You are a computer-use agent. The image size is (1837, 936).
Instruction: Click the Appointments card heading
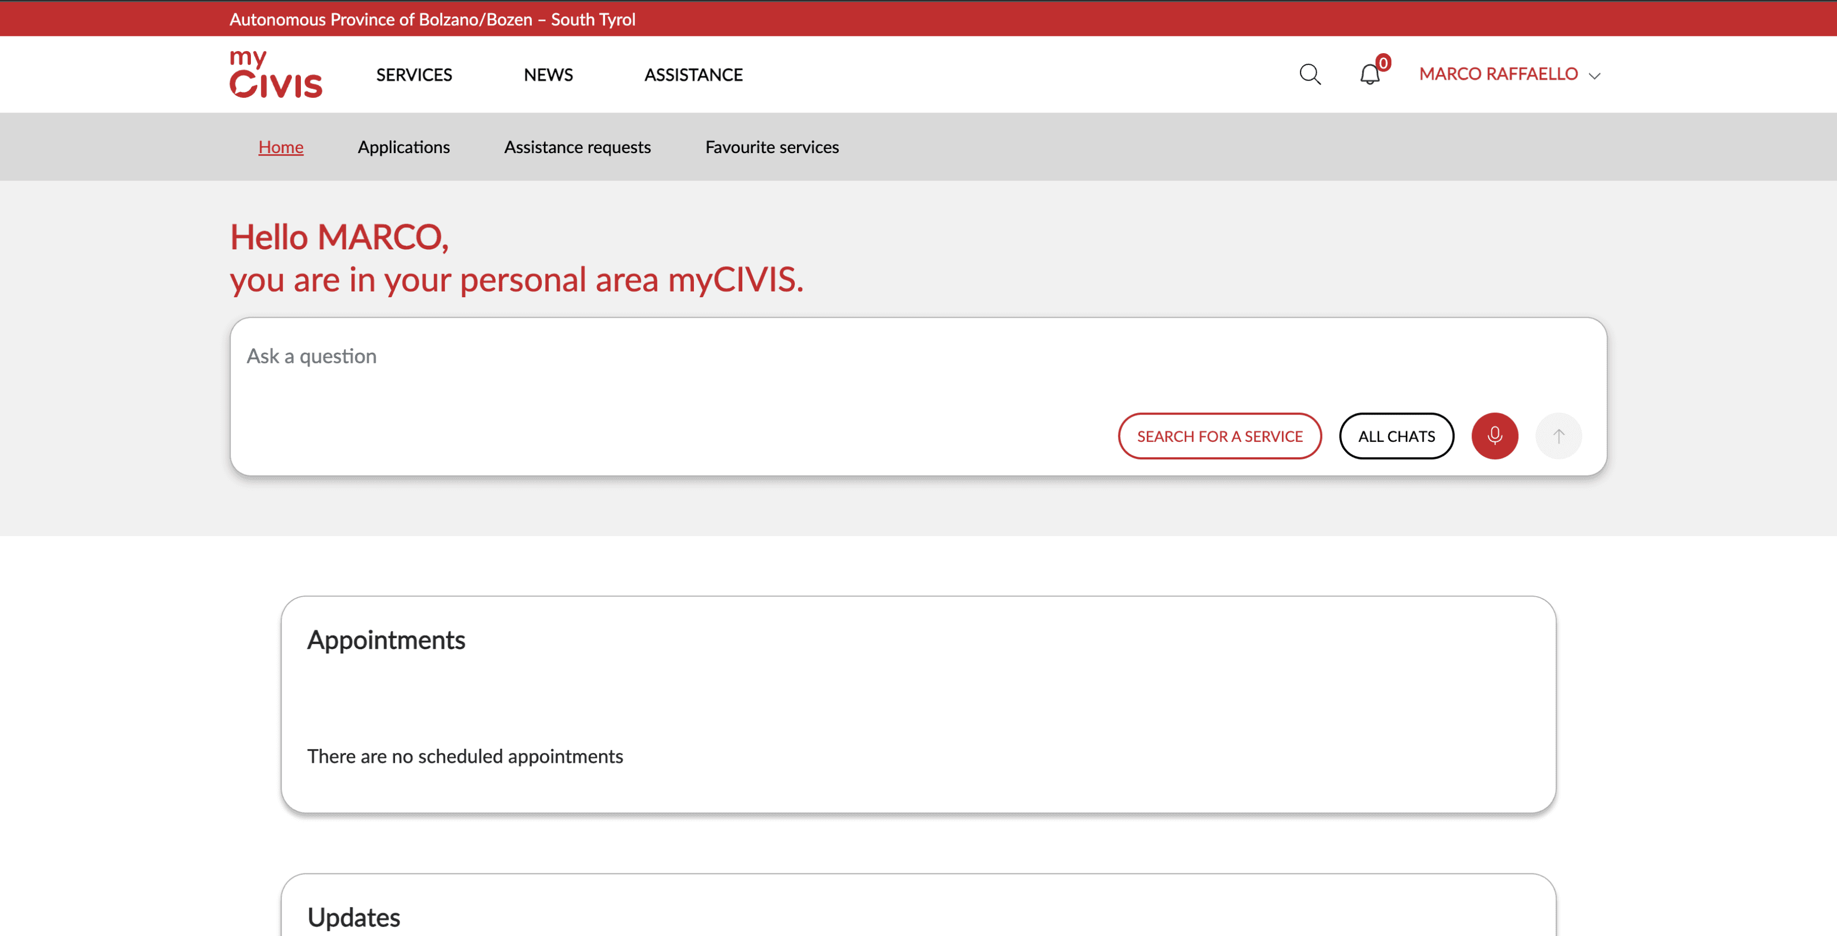tap(386, 640)
